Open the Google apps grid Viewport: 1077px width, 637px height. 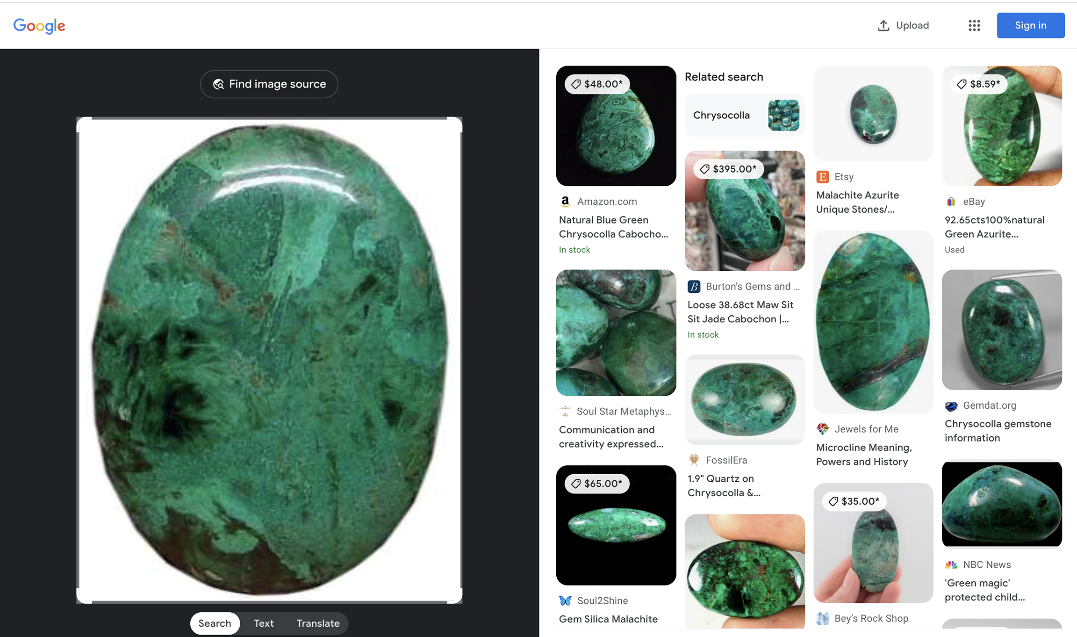click(974, 26)
